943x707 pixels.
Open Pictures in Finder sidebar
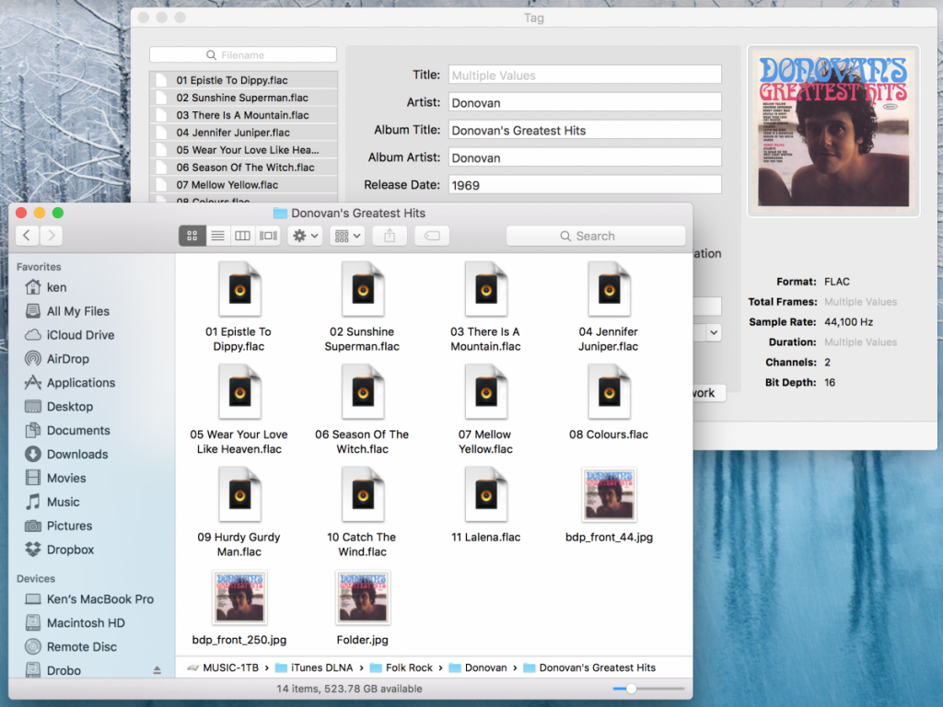coord(58,526)
